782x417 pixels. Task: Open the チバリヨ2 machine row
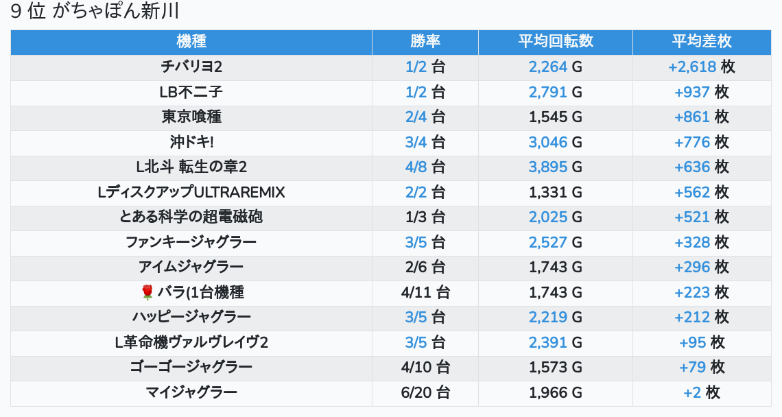click(191, 67)
